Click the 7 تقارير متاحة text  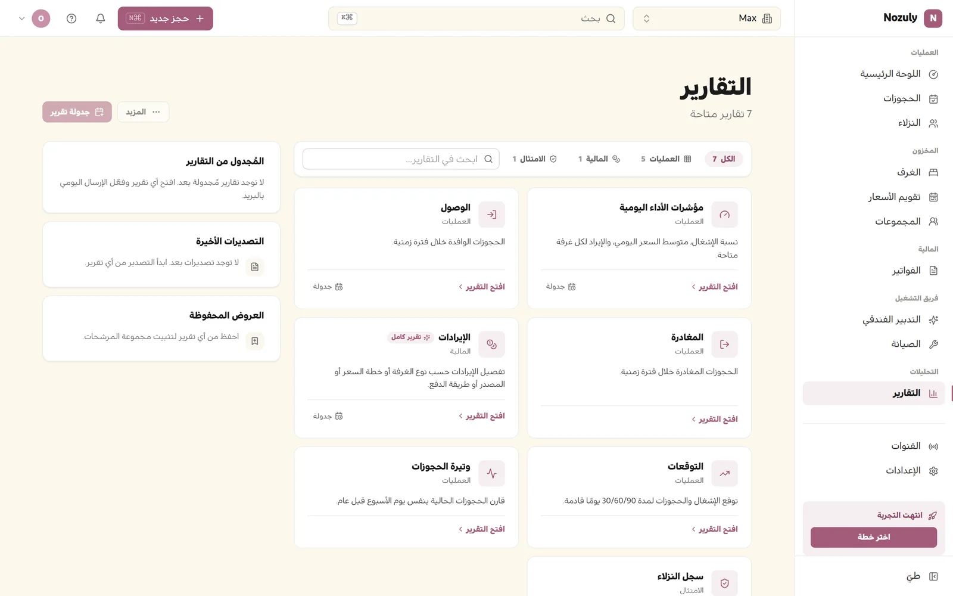(x=721, y=114)
